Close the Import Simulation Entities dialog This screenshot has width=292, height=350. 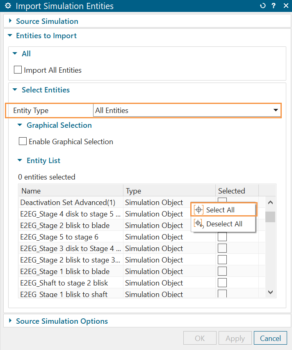point(285,6)
